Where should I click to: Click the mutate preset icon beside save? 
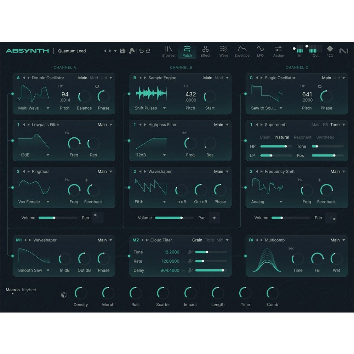[132, 51]
